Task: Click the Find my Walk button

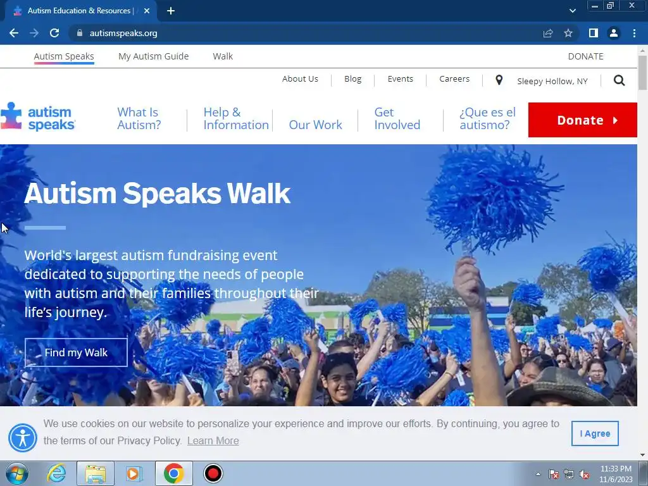Action: point(76,352)
